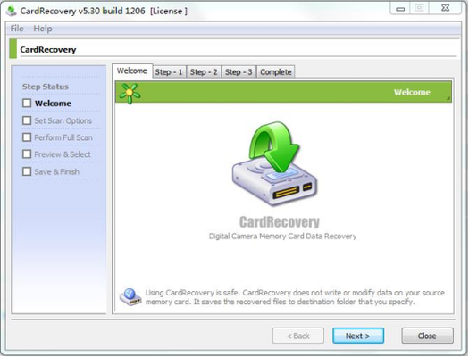The height and width of the screenshot is (357, 469).
Task: Click the maximize window button
Action: pos(420,8)
